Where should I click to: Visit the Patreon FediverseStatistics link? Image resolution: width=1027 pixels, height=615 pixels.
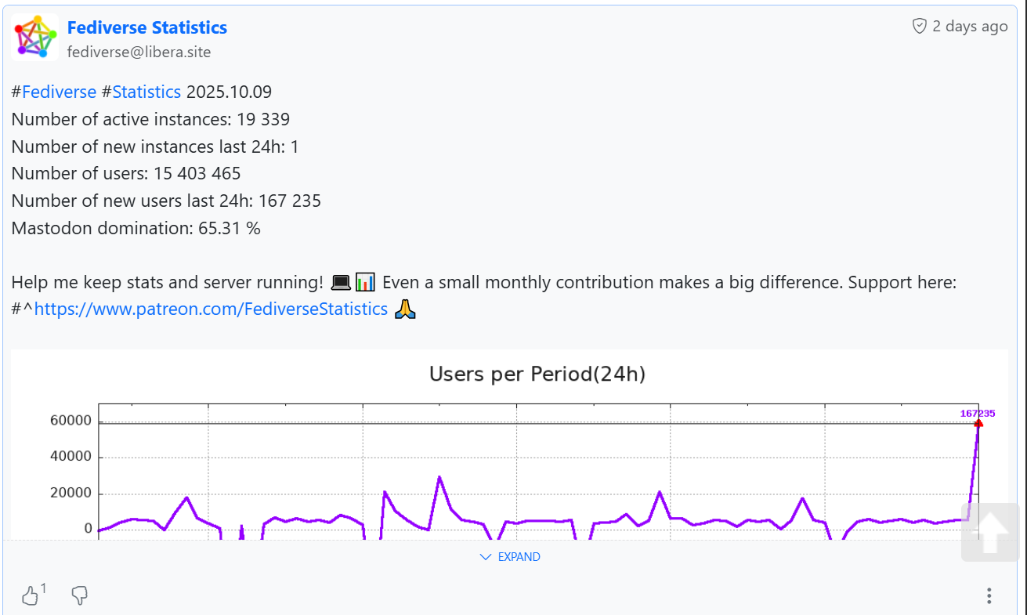coord(211,309)
